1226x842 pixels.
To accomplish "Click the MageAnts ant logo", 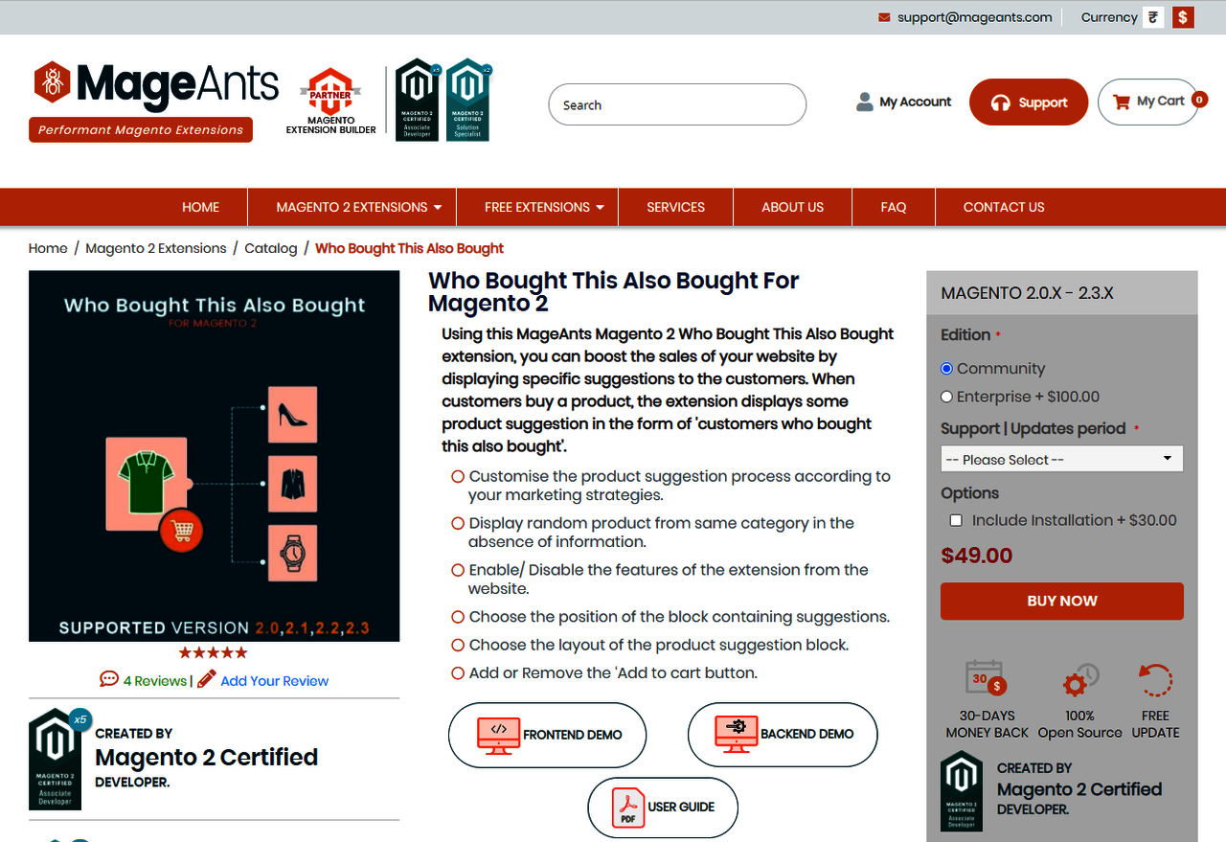I will click(53, 82).
